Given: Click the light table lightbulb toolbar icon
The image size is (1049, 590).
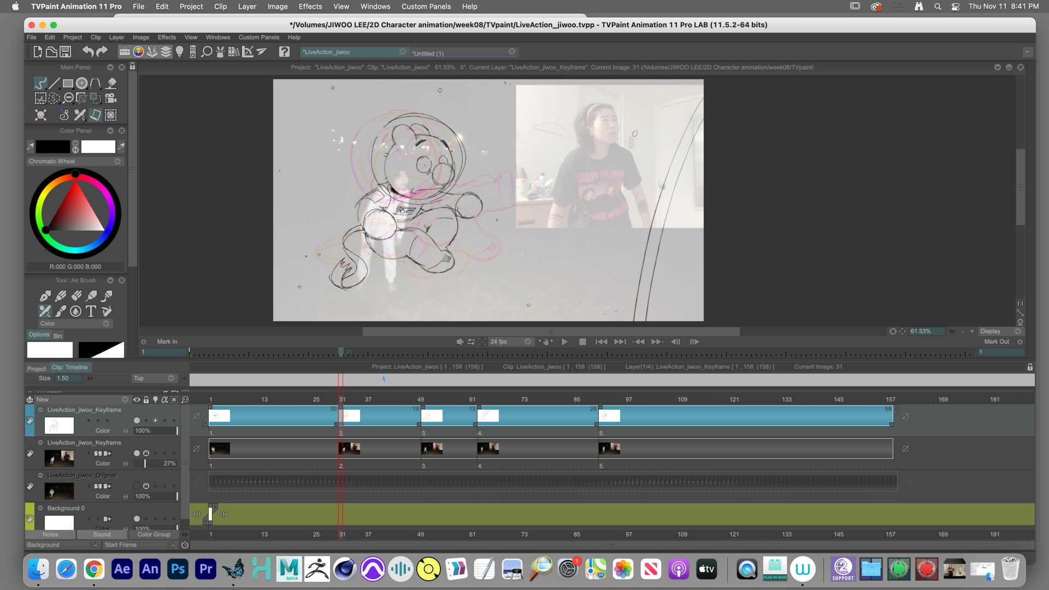Looking at the screenshot, I should pos(179,52).
